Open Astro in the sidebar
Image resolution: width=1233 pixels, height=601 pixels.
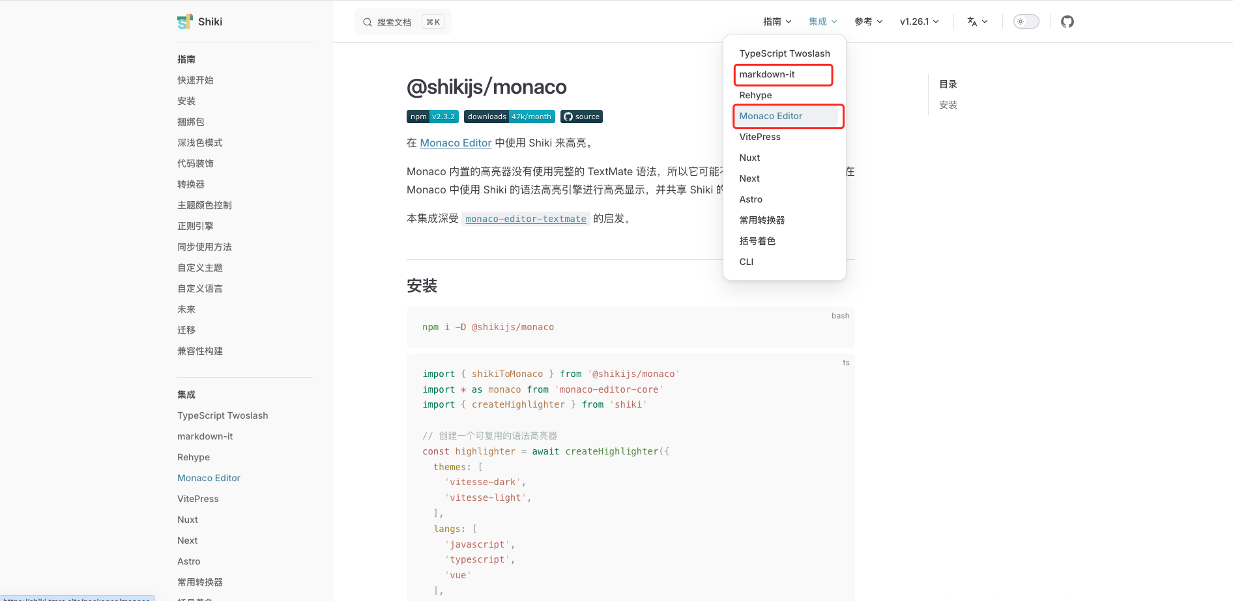(189, 561)
